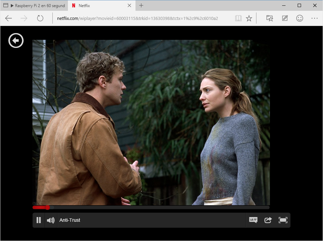
Task: Open a new browser tab
Action: coord(141,5)
